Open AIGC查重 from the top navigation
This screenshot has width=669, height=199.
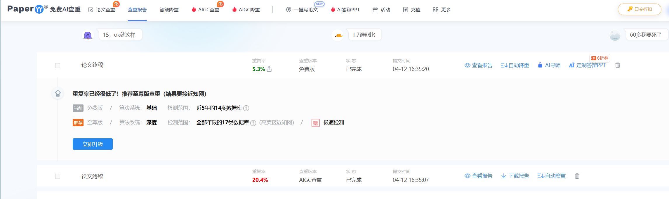[208, 10]
